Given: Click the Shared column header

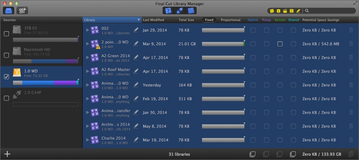Looking at the screenshot, I should (293, 20).
